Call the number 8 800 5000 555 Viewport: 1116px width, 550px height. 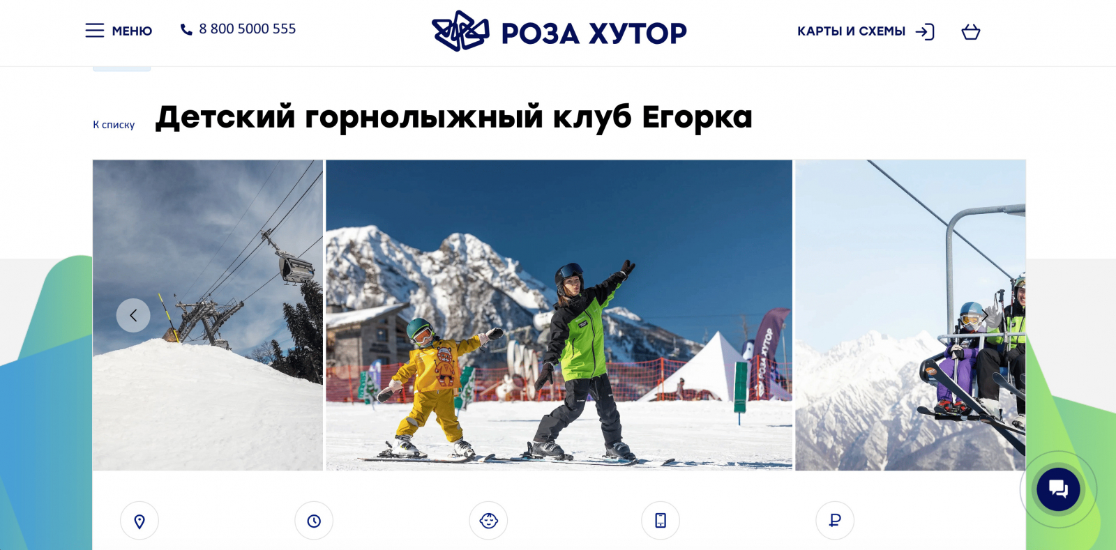coord(248,29)
